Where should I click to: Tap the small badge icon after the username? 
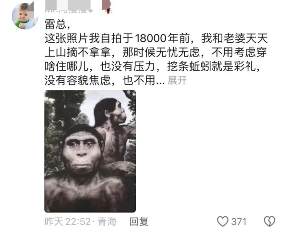tap(91, 11)
